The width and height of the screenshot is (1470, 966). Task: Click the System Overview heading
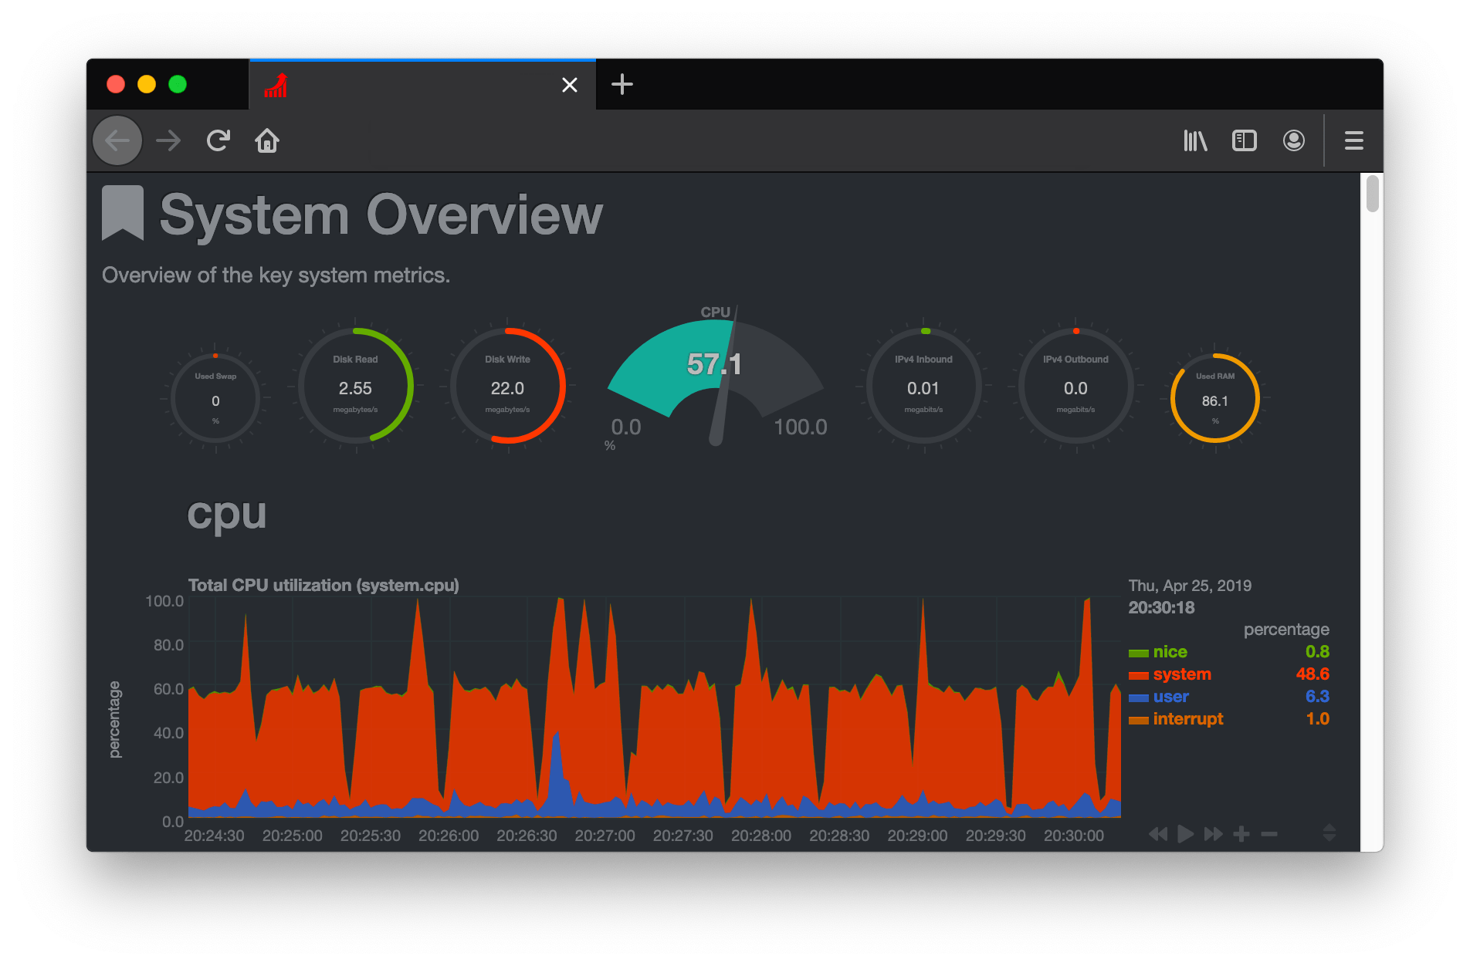point(381,214)
